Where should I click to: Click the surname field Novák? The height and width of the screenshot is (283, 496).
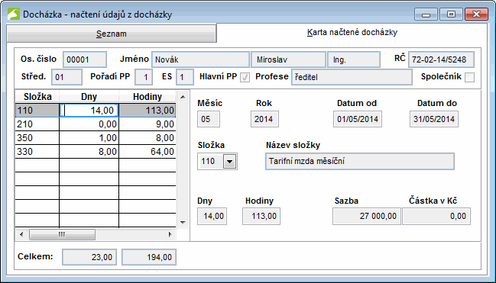200,59
